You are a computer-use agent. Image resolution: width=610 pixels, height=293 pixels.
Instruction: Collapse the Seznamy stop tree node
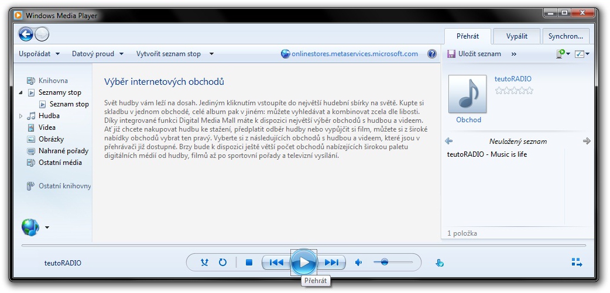(x=20, y=92)
